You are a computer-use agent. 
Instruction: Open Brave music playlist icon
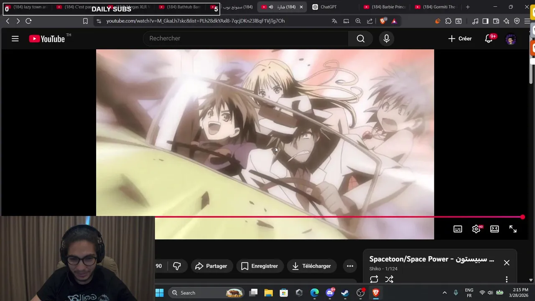pos(475,21)
